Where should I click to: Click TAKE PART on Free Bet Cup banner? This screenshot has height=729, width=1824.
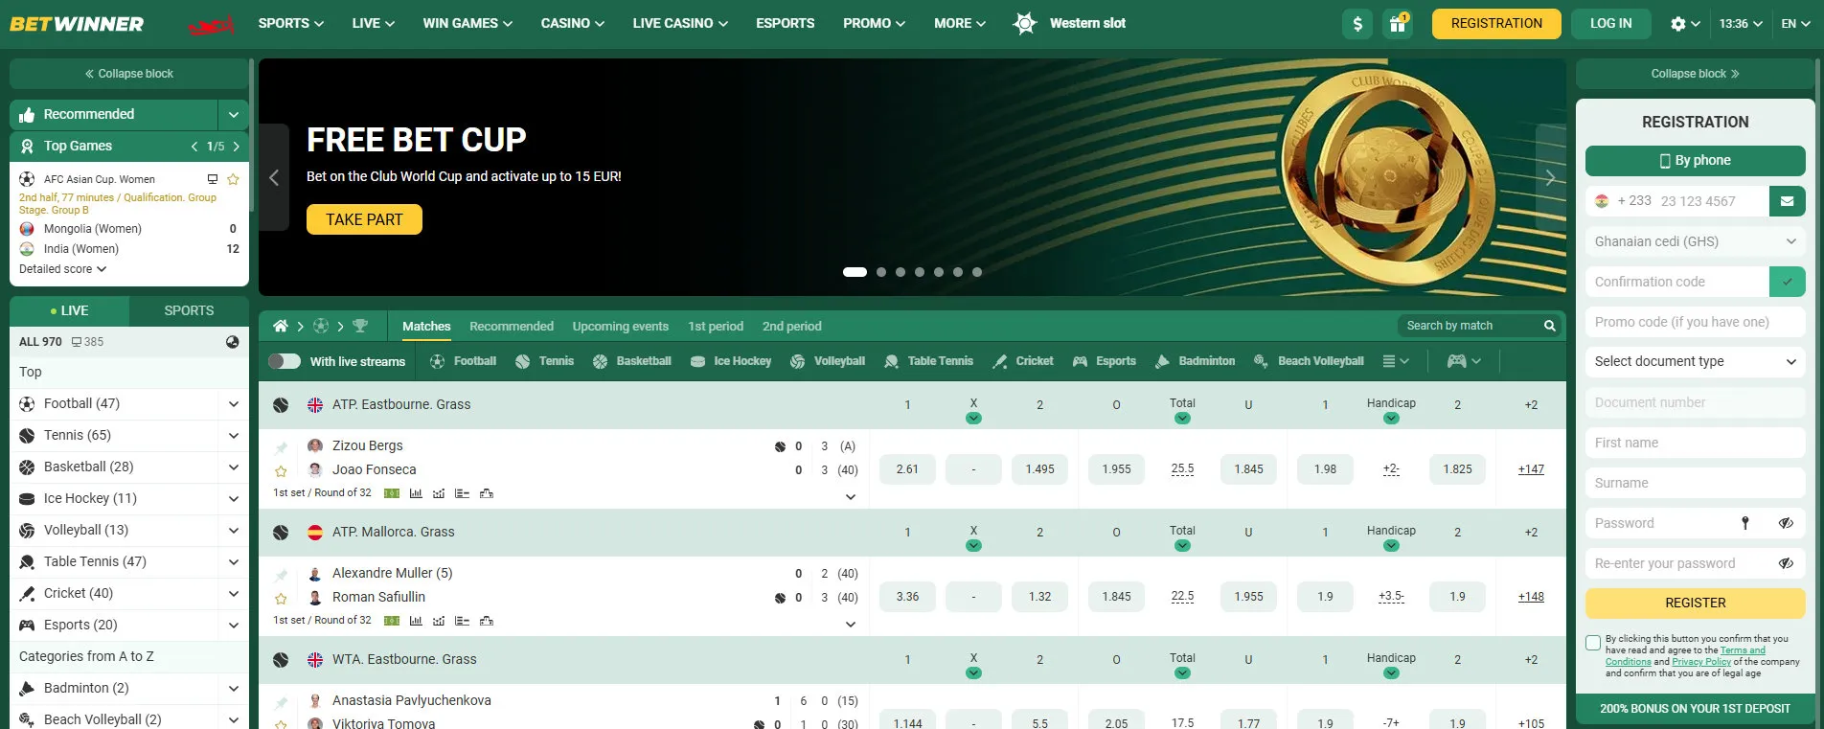(364, 219)
